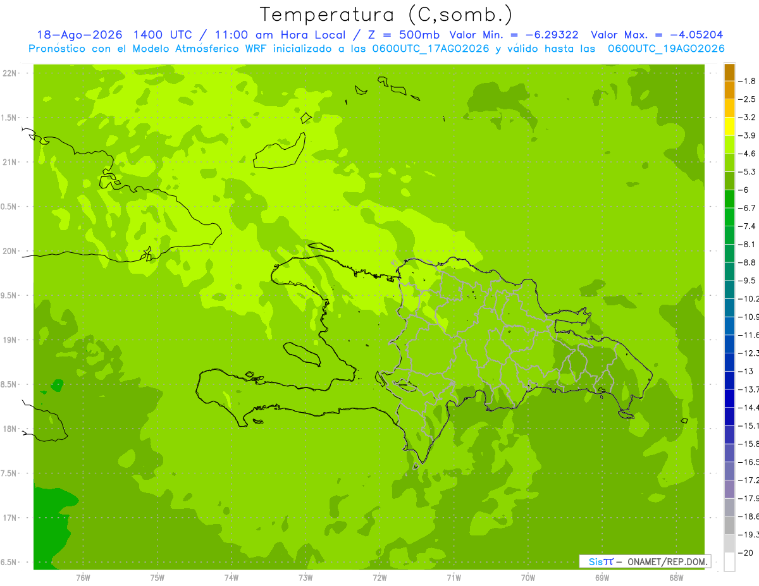Click the orange legend swatch between -1.8 and -2.5
The height and width of the screenshot is (586, 759).
pos(729,90)
